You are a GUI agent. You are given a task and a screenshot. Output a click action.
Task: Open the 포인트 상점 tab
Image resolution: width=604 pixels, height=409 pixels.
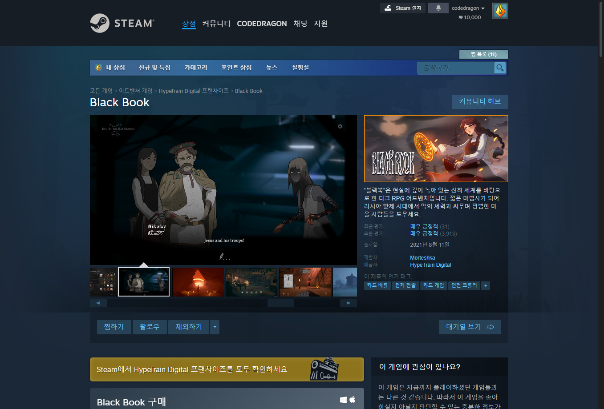tap(236, 68)
